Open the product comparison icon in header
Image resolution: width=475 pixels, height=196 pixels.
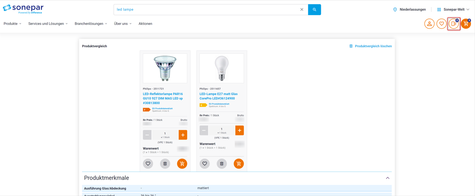[x=453, y=24]
